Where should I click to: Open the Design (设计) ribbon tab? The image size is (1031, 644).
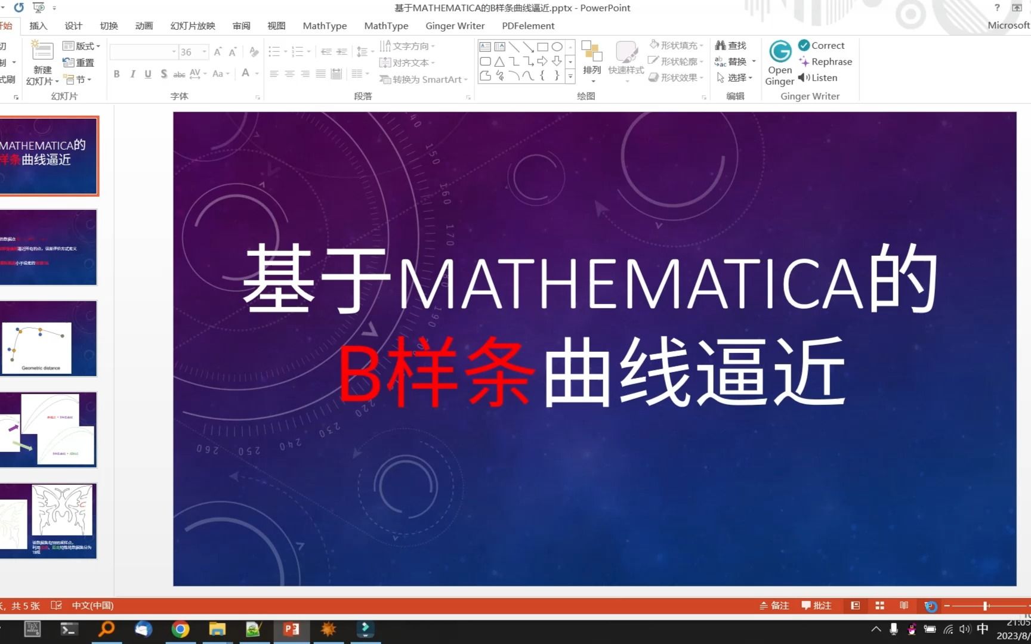pyautogui.click(x=73, y=26)
